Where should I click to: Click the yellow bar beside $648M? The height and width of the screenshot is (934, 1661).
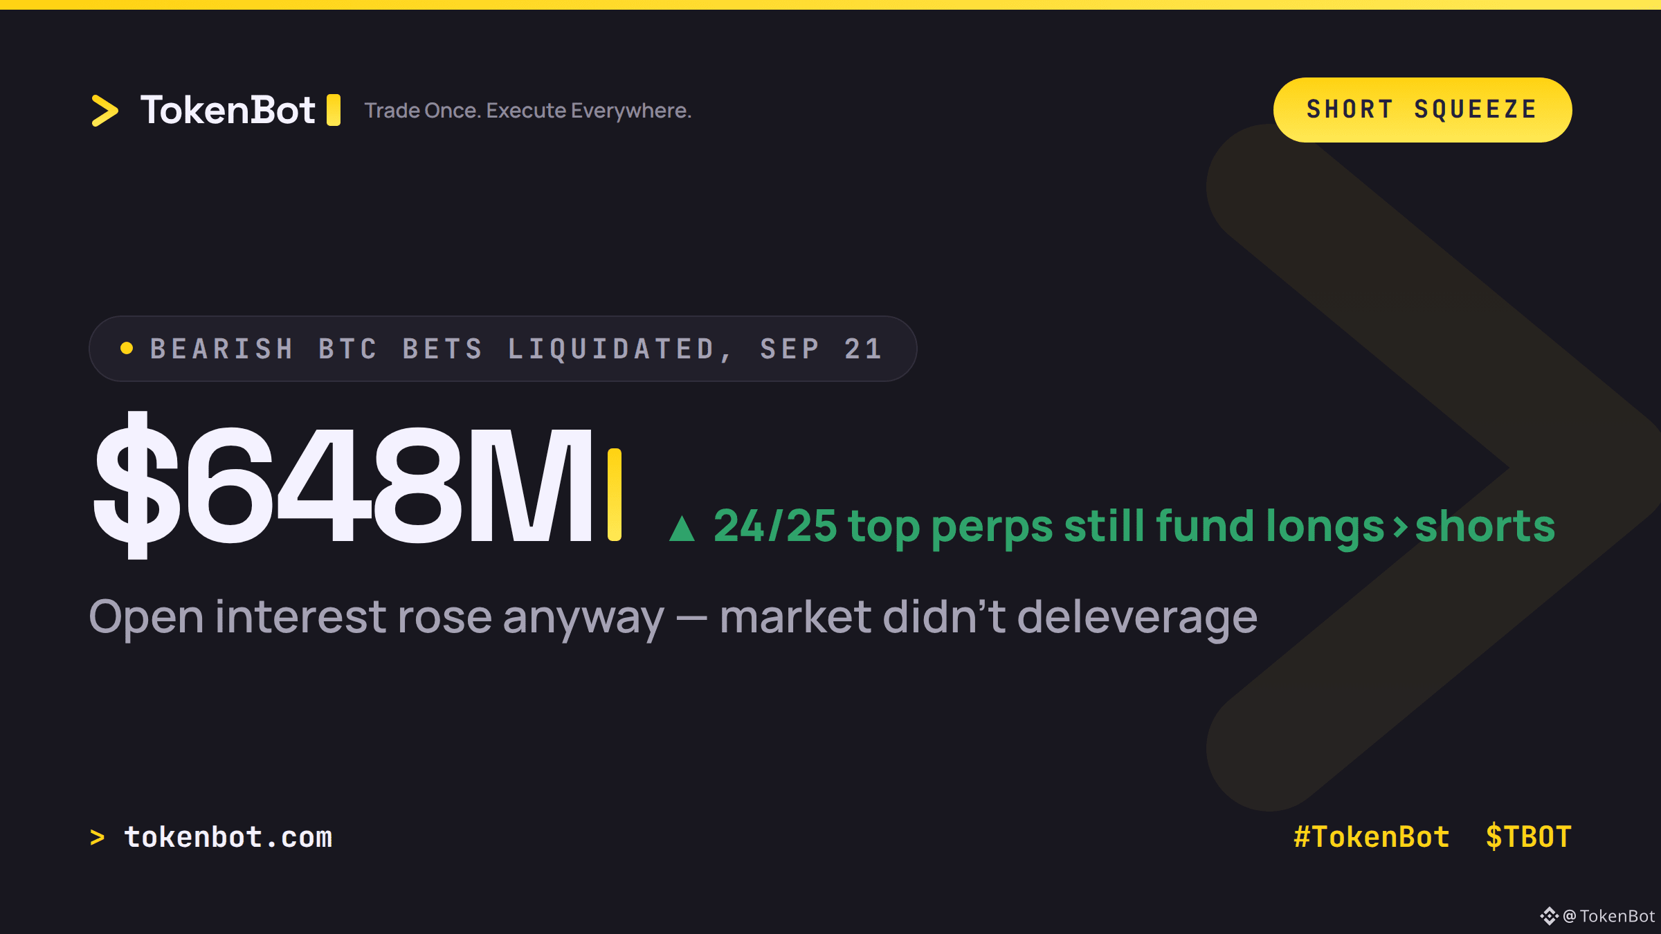615,495
